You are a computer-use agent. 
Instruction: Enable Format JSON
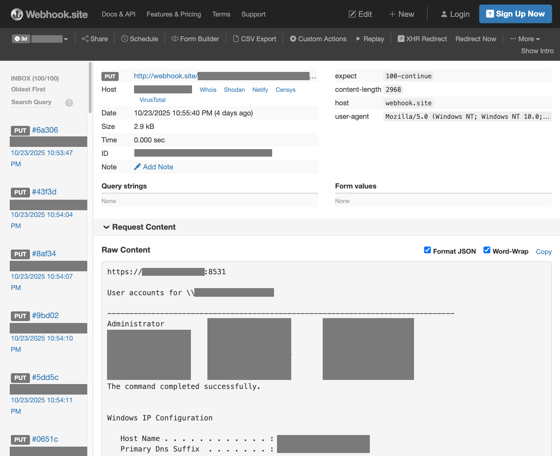point(427,250)
